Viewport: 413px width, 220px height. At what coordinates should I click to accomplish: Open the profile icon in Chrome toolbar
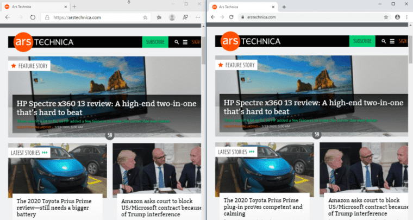397,17
